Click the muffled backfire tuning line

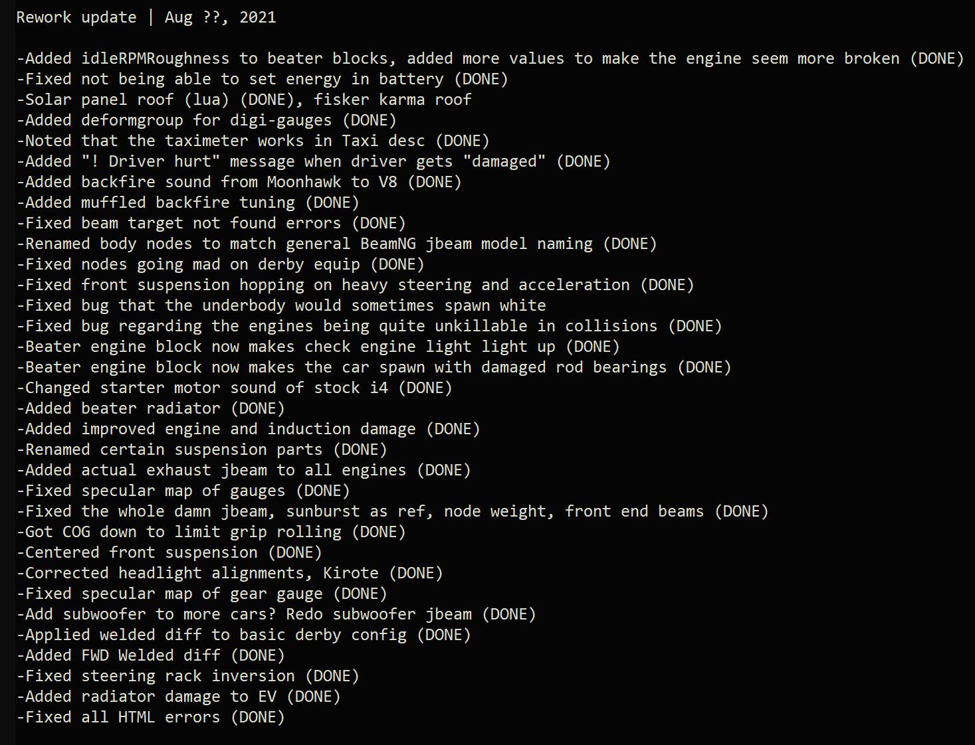click(x=187, y=203)
